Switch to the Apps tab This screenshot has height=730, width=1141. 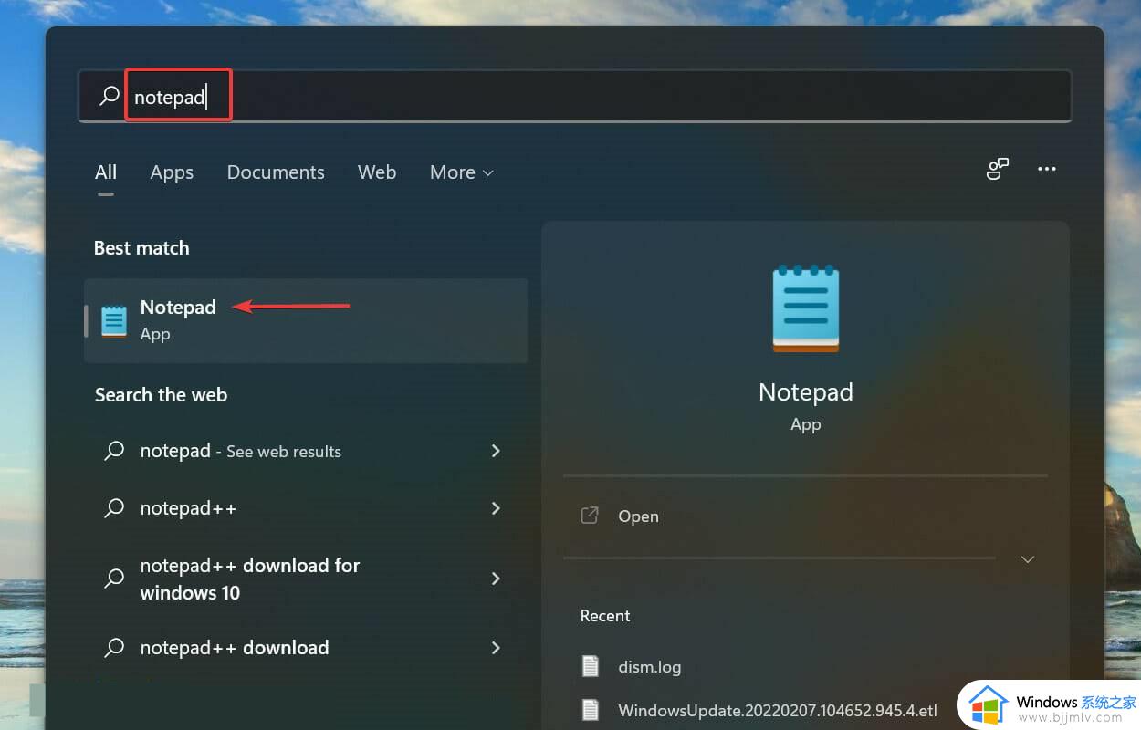coord(172,172)
